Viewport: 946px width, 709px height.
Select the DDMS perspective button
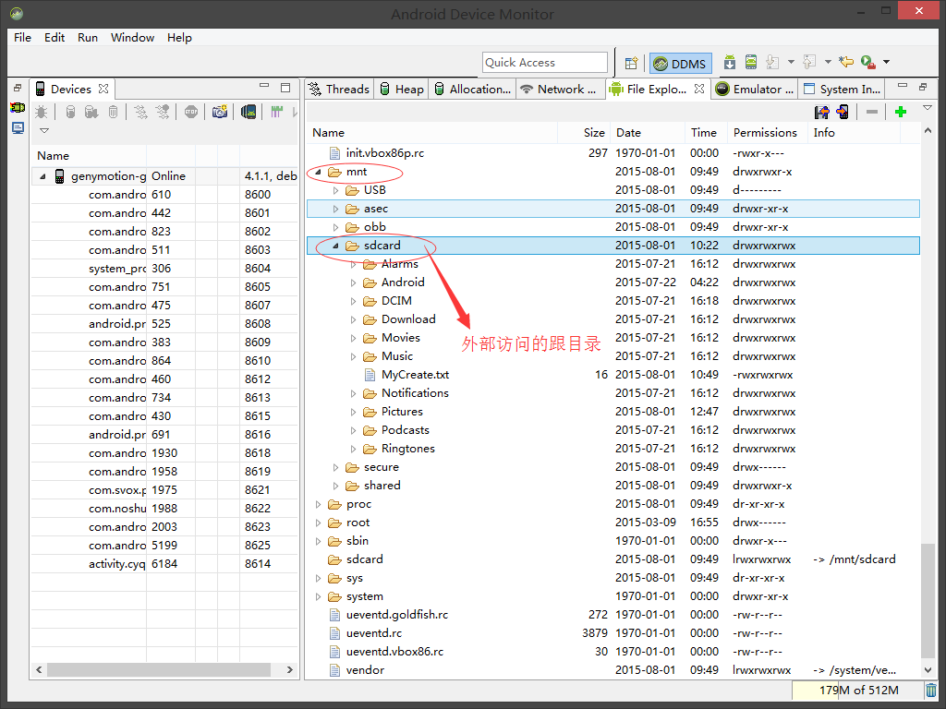(681, 64)
